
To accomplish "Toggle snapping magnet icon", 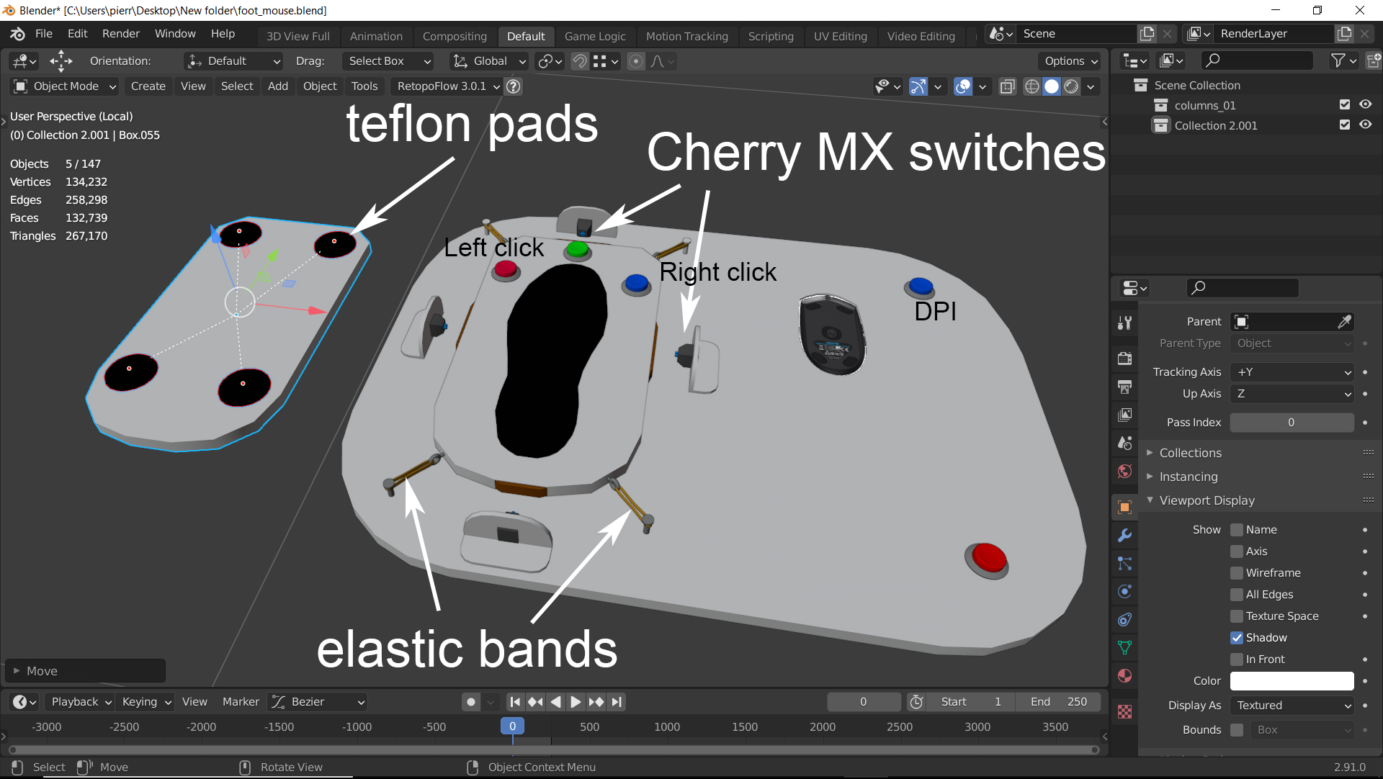I will pos(580,61).
